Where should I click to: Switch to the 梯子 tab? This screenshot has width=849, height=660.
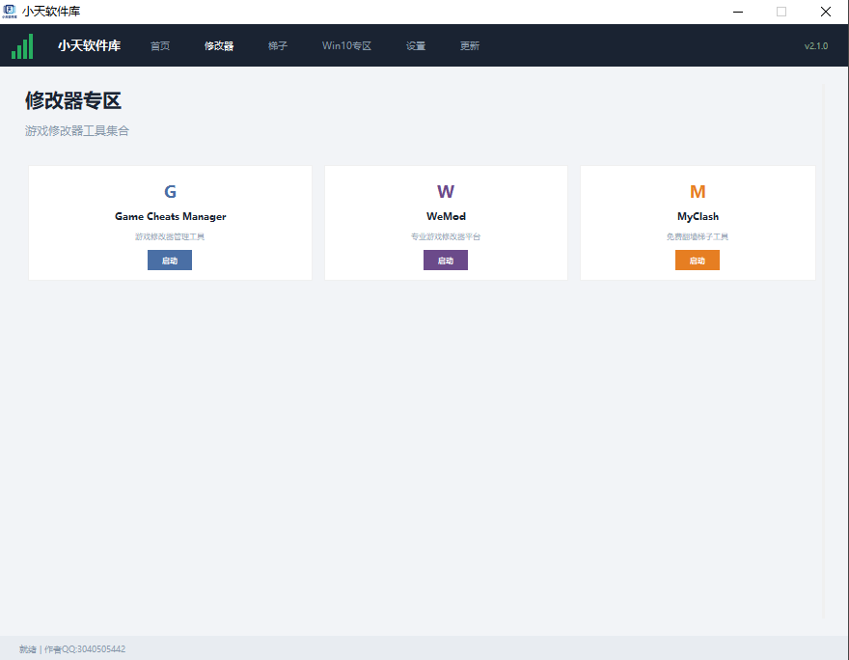coord(278,46)
